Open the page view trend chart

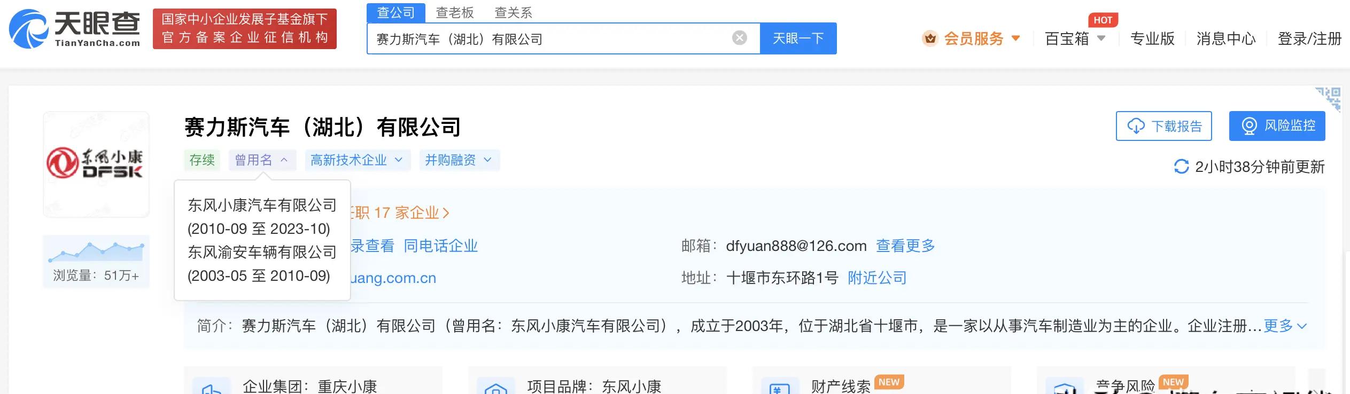tap(96, 252)
